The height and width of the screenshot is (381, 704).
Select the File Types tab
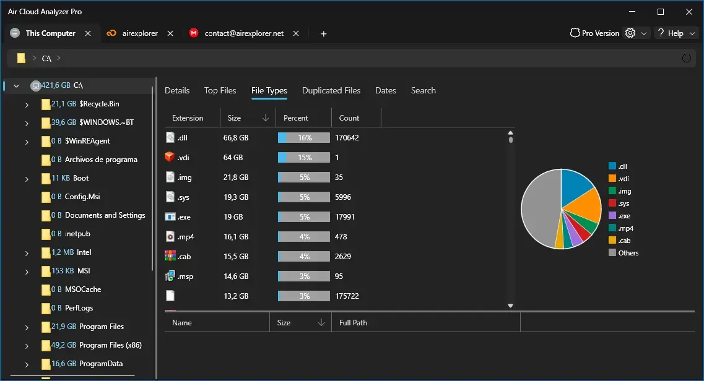(x=269, y=90)
